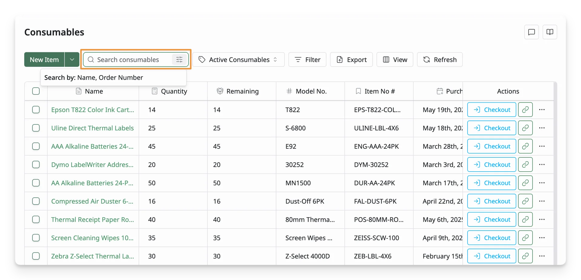Copy link for Uline Direct Thermal Labels row
Image resolution: width=581 pixels, height=280 pixels.
coord(525,128)
